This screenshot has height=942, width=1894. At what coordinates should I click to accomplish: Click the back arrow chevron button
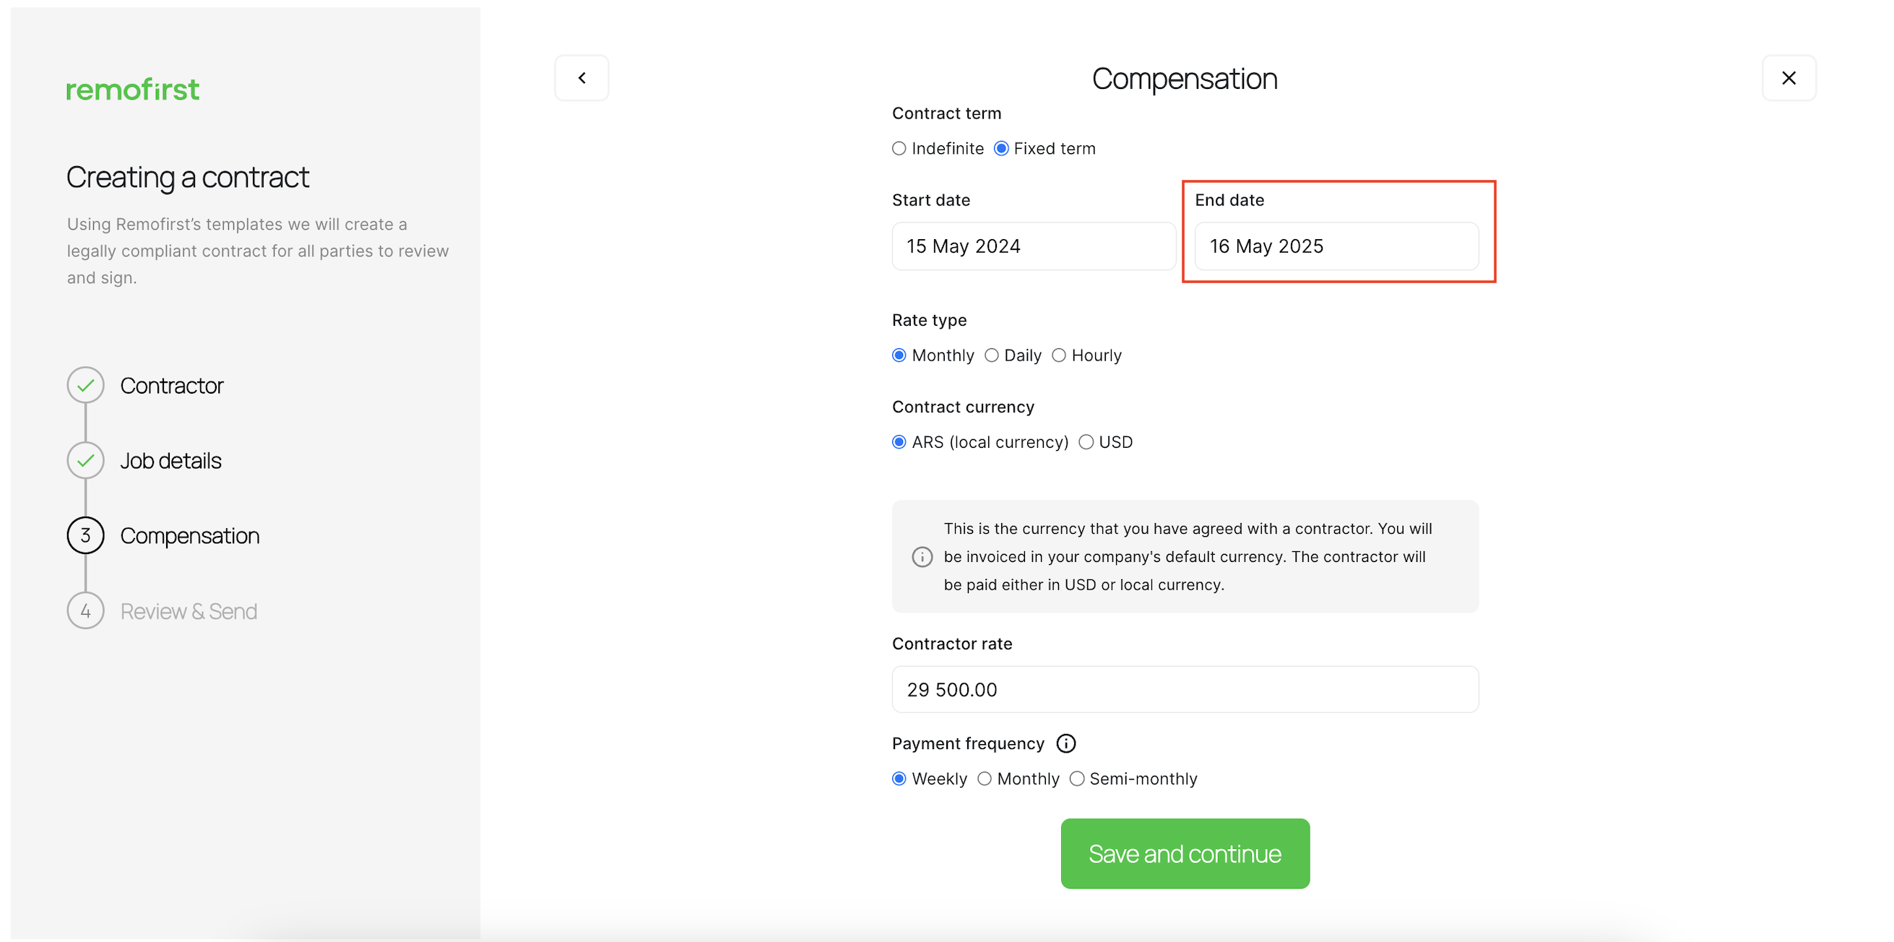[x=581, y=78]
